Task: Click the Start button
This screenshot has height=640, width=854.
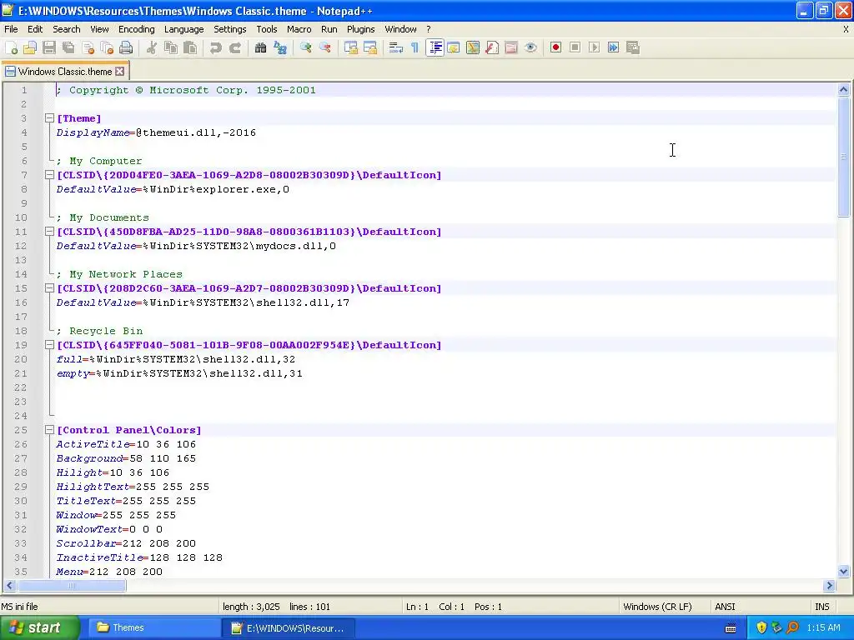Action: (39, 627)
